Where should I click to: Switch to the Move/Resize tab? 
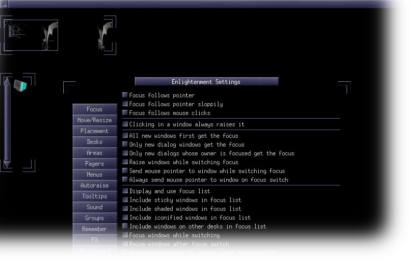[95, 120]
